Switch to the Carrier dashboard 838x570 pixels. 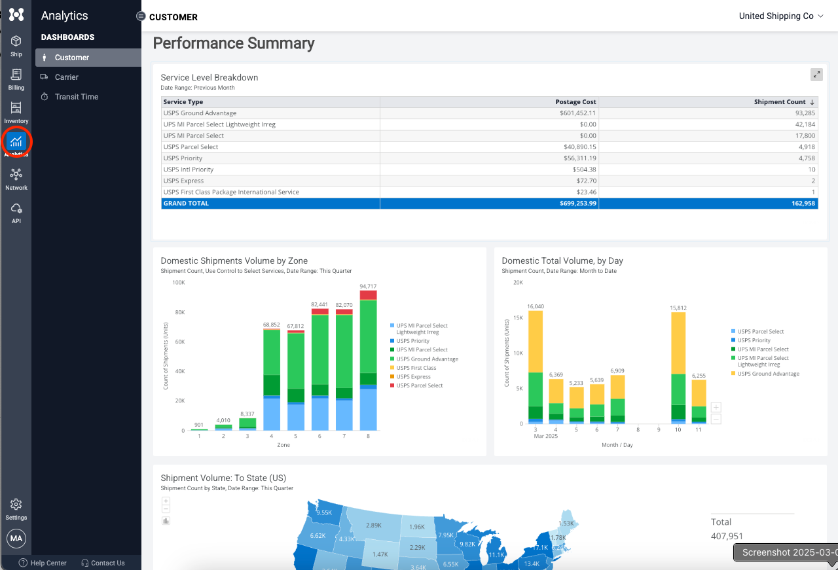tap(67, 77)
